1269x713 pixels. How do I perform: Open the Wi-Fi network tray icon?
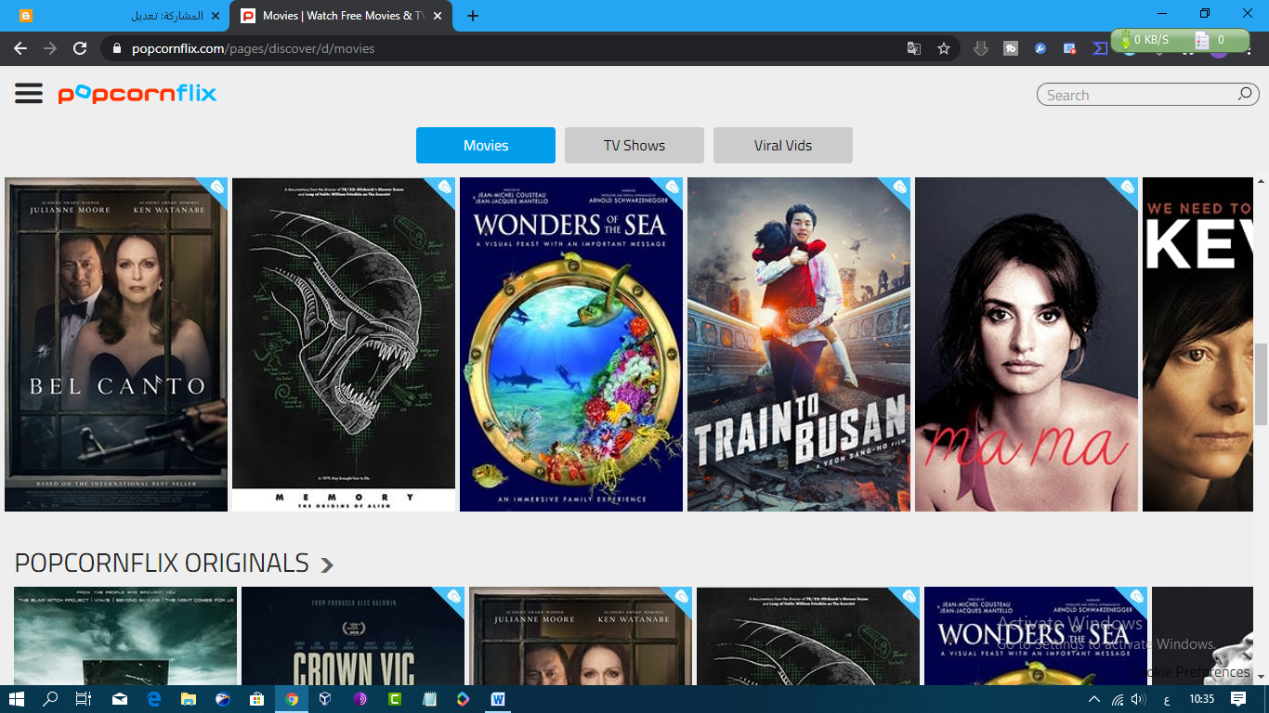pyautogui.click(x=1118, y=699)
